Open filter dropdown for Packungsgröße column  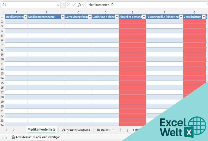[x=181, y=17]
